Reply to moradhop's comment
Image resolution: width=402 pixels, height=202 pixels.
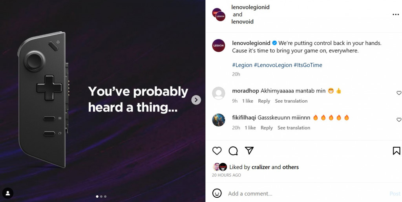264,101
